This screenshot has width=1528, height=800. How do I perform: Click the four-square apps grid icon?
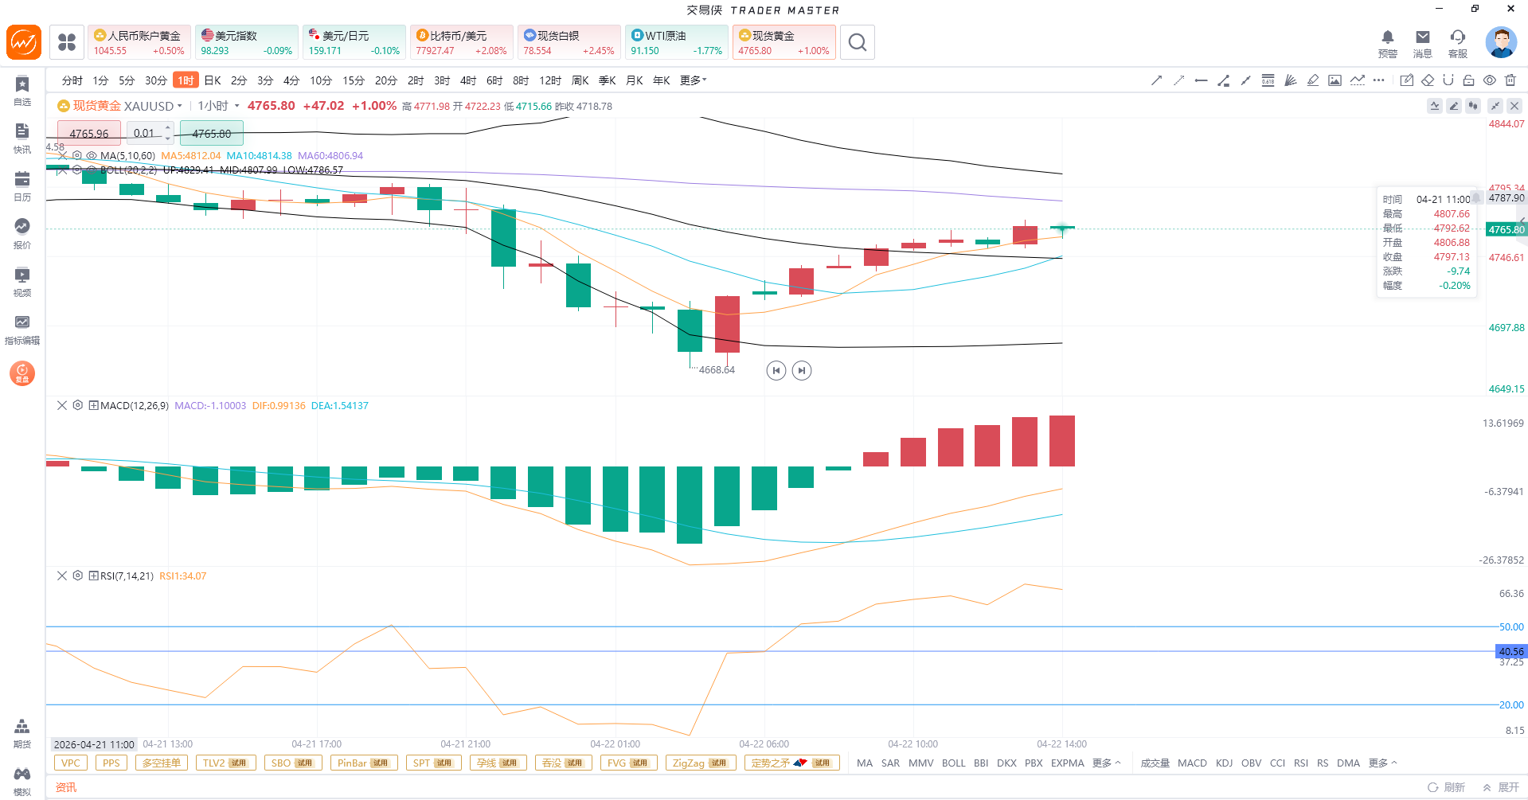67,42
